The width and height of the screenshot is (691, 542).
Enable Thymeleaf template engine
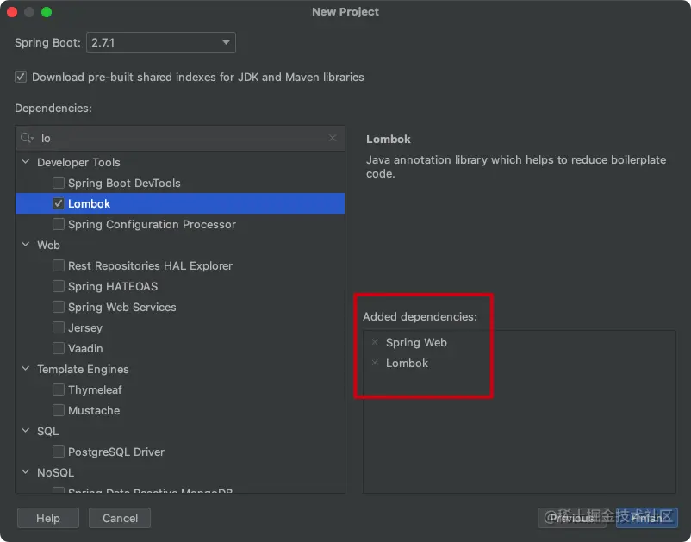59,389
